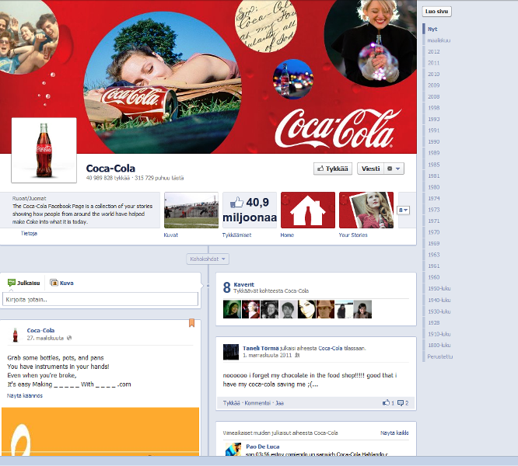Open the Kuvat photos thumbnail

point(191,210)
